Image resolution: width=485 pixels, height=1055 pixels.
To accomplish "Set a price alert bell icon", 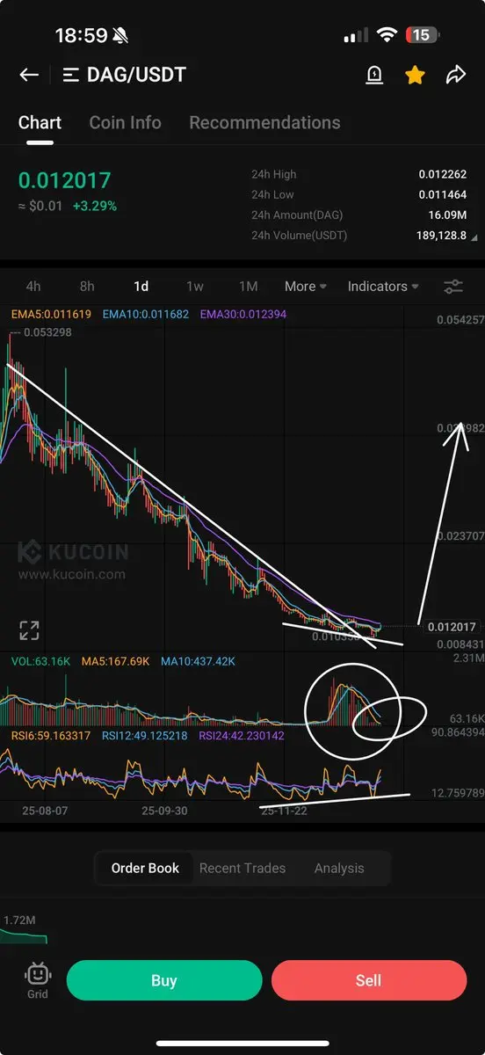I will coord(374,75).
